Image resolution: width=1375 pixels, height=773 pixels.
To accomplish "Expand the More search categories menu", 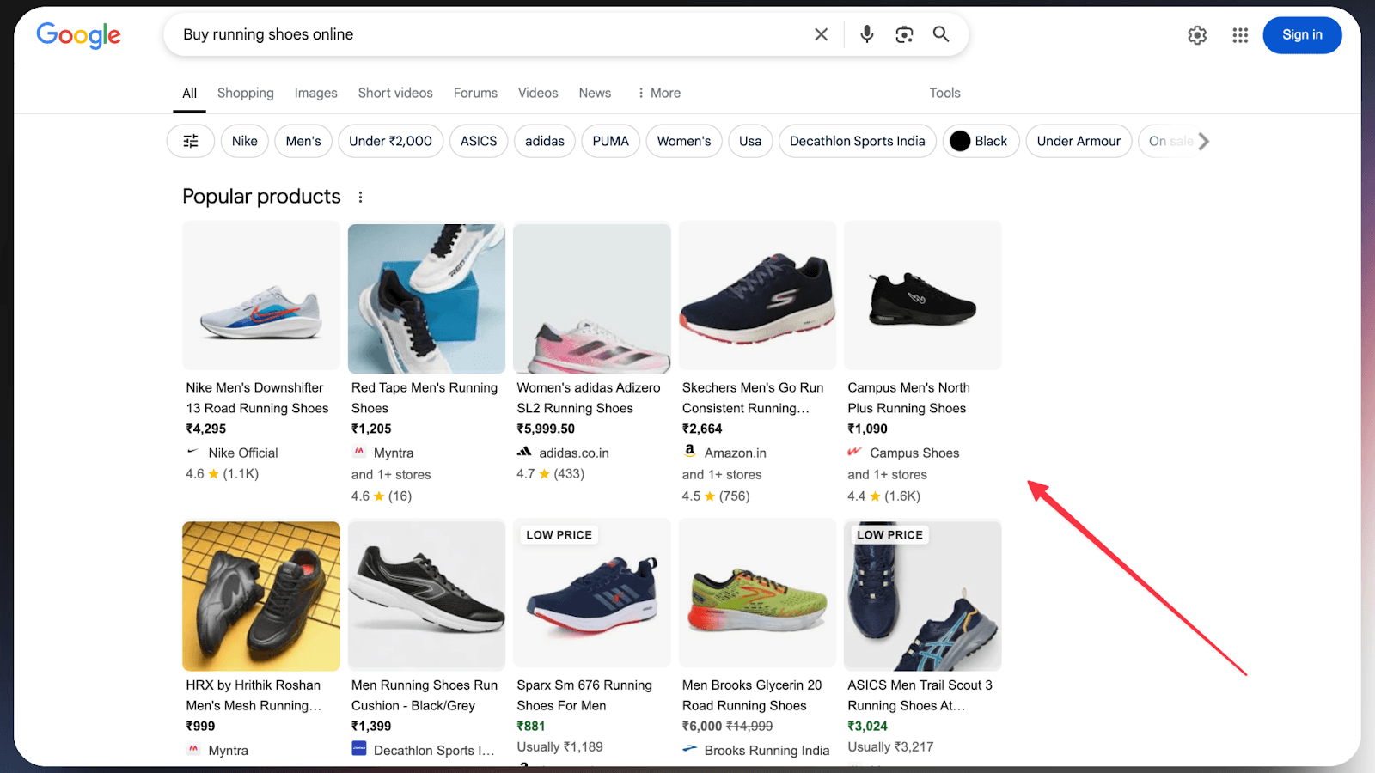I will click(659, 93).
